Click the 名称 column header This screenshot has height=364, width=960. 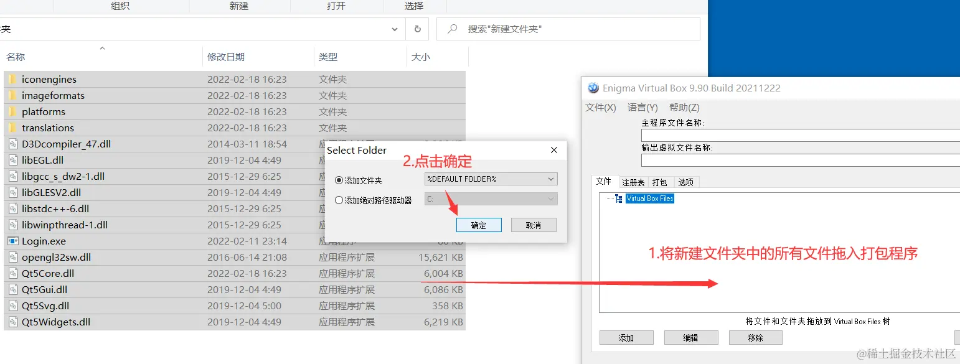(16, 57)
